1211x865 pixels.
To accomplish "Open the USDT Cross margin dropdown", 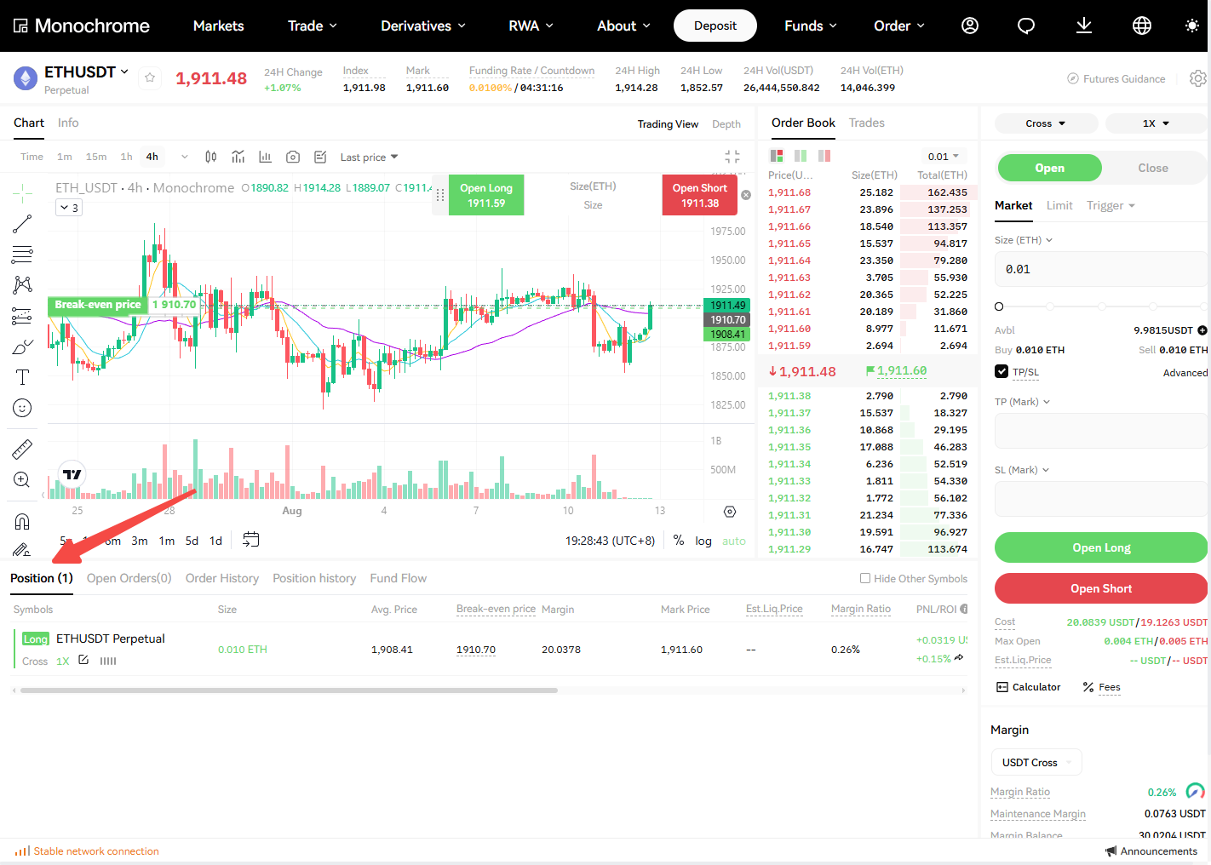I will click(1036, 762).
